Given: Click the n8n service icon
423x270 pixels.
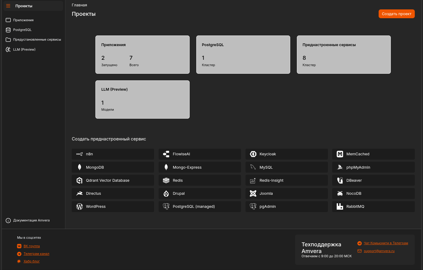Looking at the screenshot, I should point(79,154).
